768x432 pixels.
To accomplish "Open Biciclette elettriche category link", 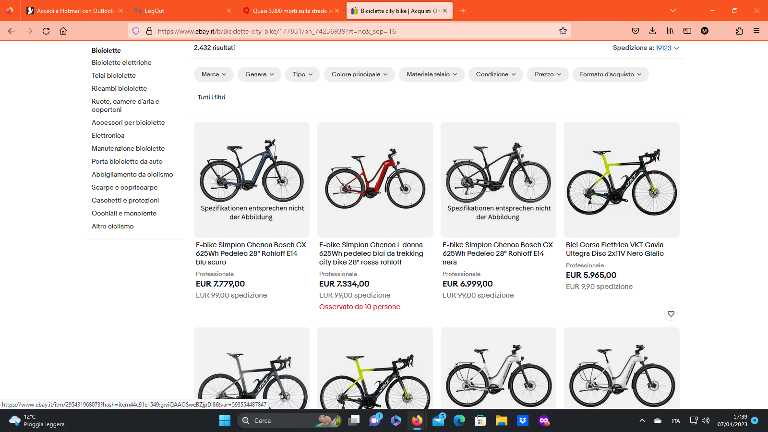I will tap(121, 62).
